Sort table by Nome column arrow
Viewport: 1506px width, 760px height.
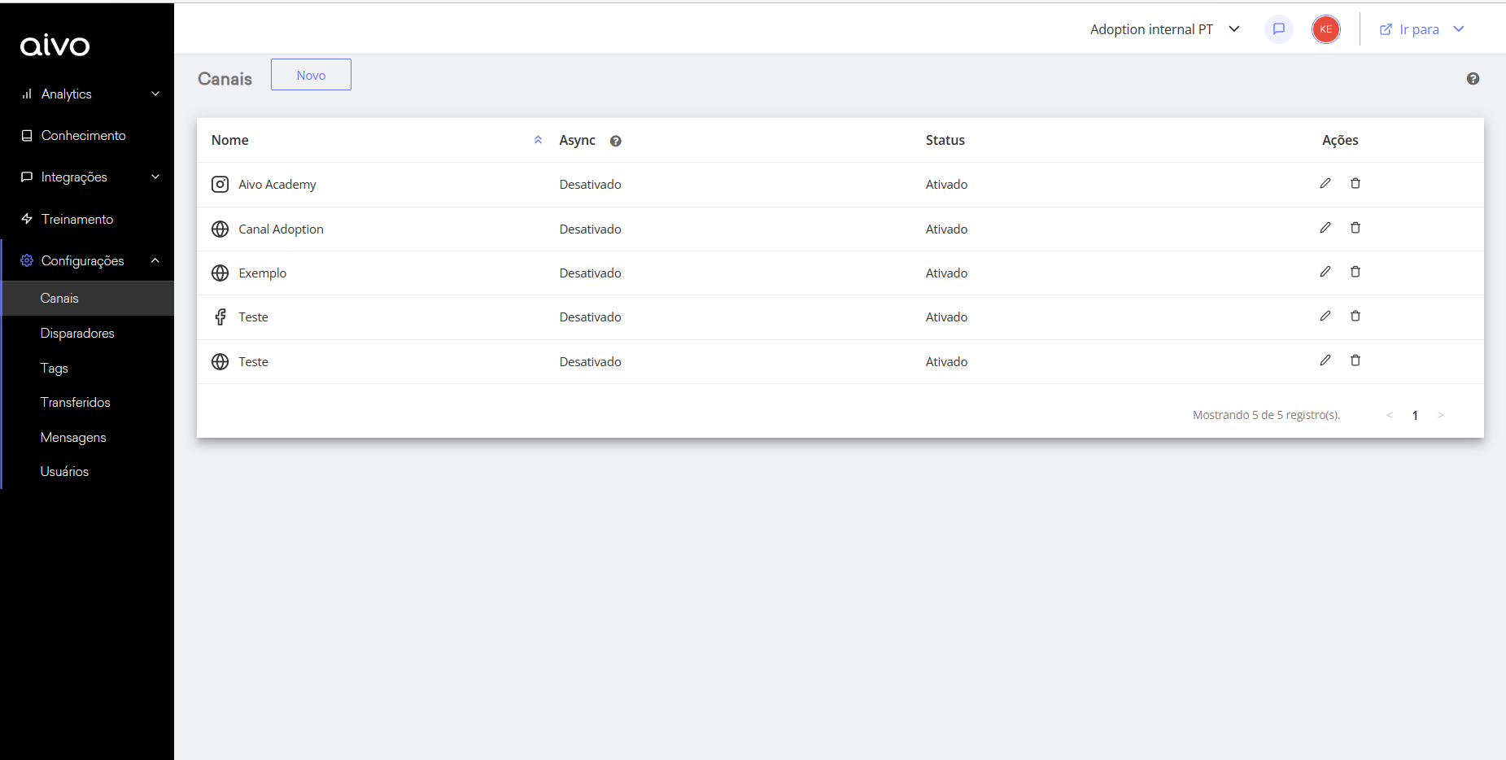pyautogui.click(x=538, y=140)
